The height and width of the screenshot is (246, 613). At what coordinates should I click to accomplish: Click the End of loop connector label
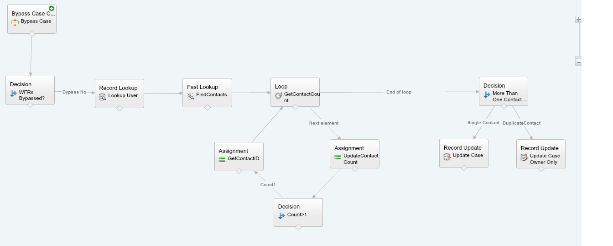click(x=399, y=92)
